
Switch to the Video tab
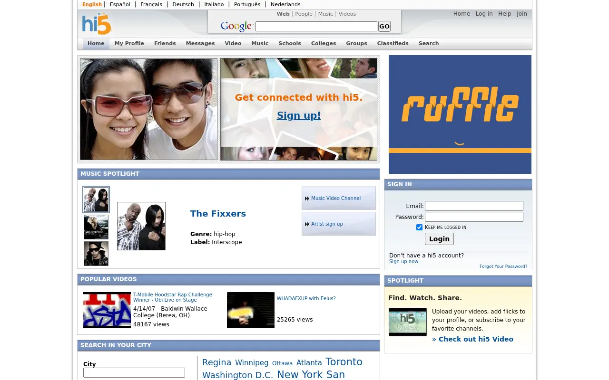click(233, 43)
